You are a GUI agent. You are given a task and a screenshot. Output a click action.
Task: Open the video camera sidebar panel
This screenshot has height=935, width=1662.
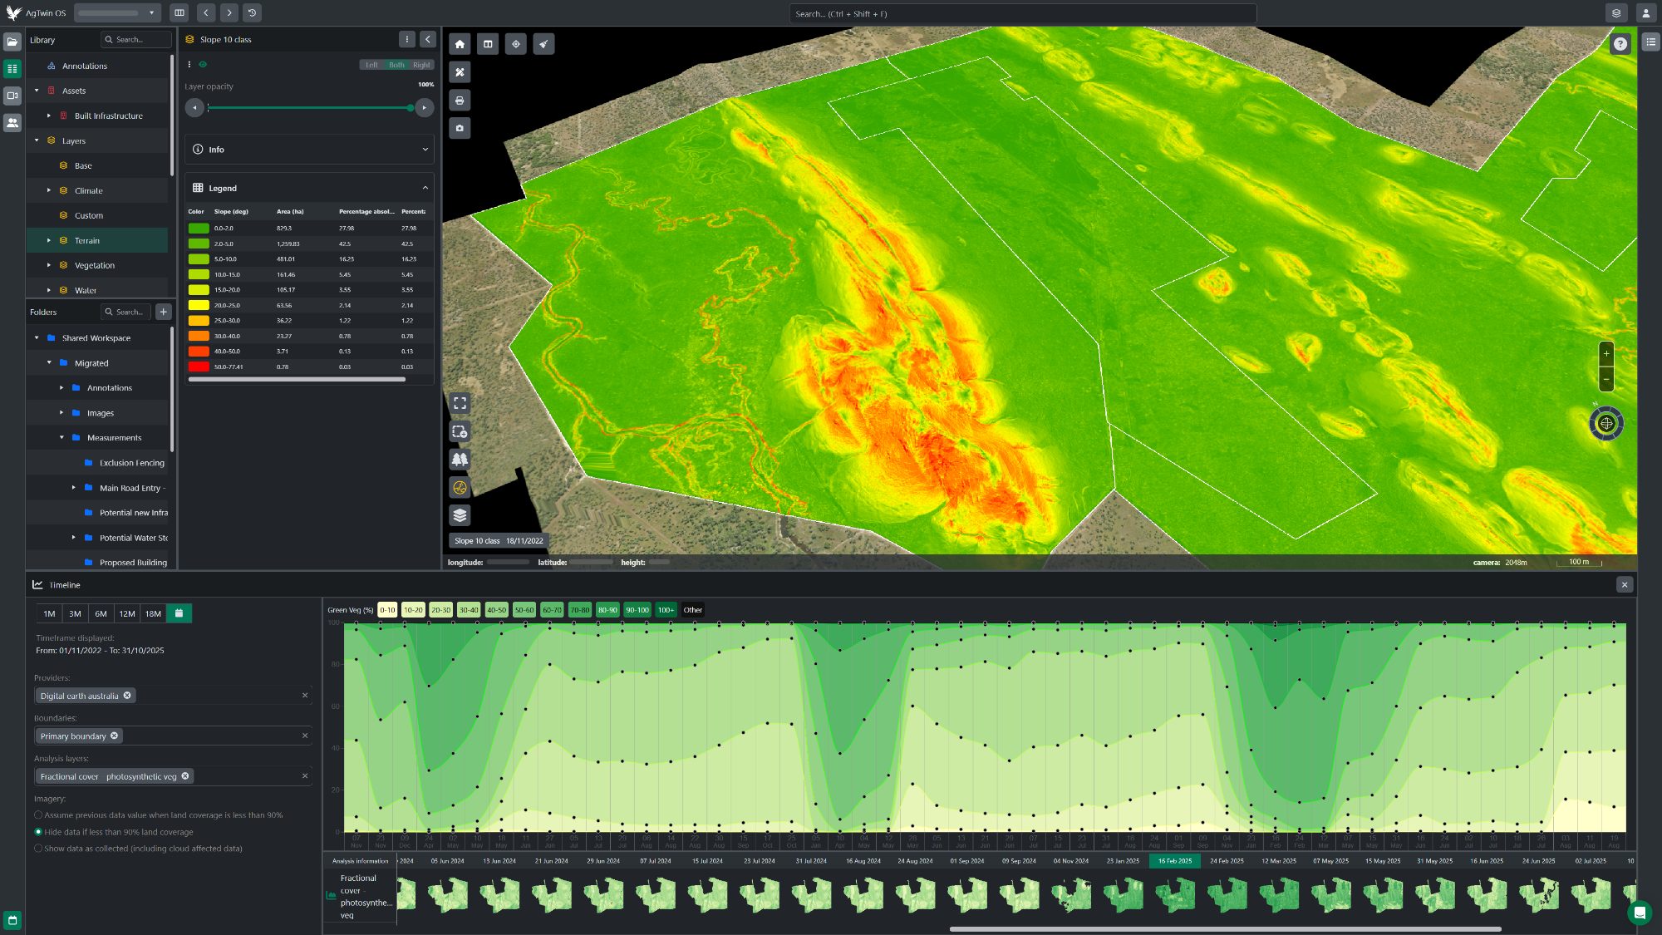click(12, 96)
